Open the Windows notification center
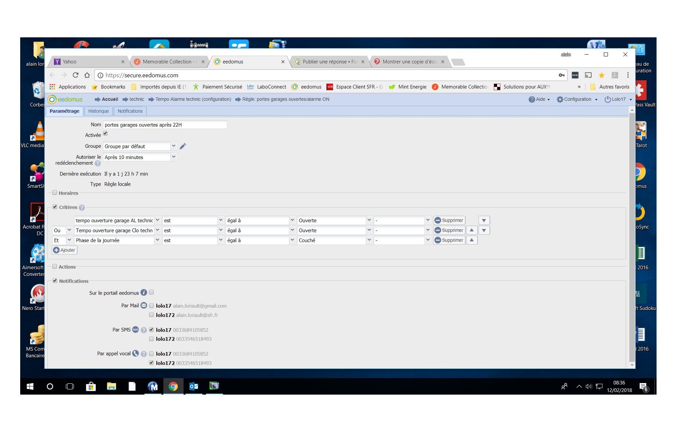 pos(643,387)
